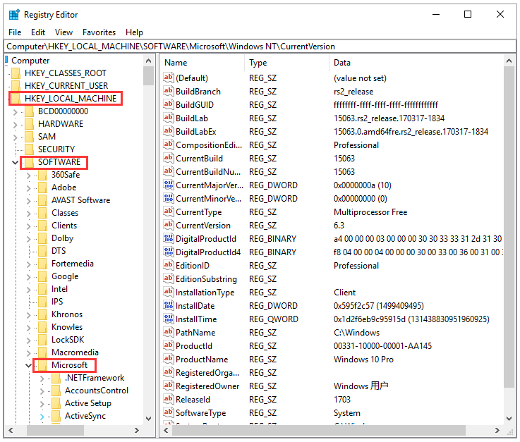Click the string icon beside ReleaseId
The width and height of the screenshot is (520, 442).
pos(169,399)
